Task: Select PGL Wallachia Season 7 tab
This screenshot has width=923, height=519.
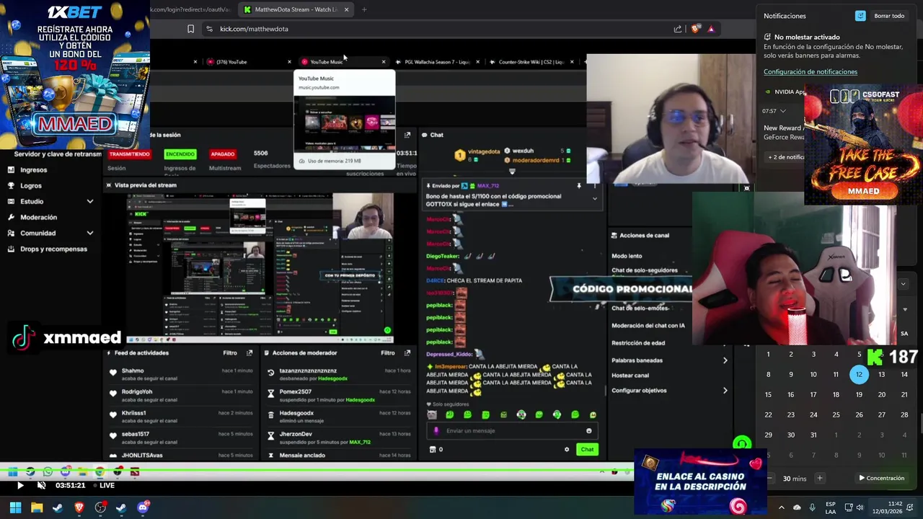Action: 436,62
